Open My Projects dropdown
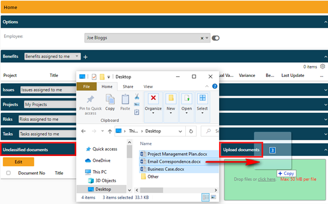This screenshot has height=204, width=328. tap(50, 104)
